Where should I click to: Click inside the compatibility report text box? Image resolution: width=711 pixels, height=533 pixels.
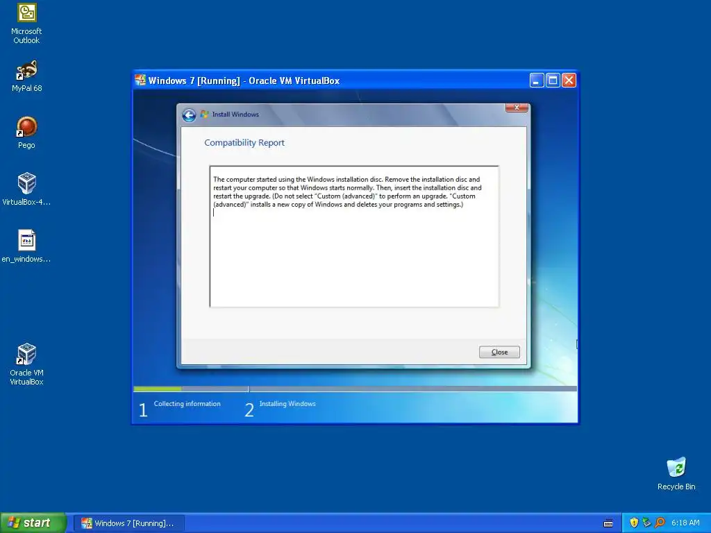click(x=354, y=237)
